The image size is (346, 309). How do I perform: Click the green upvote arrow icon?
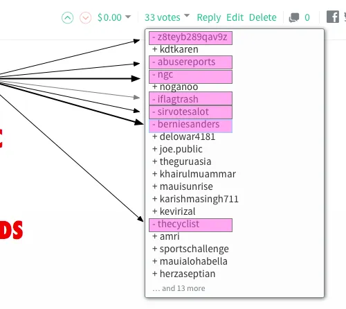(68, 18)
